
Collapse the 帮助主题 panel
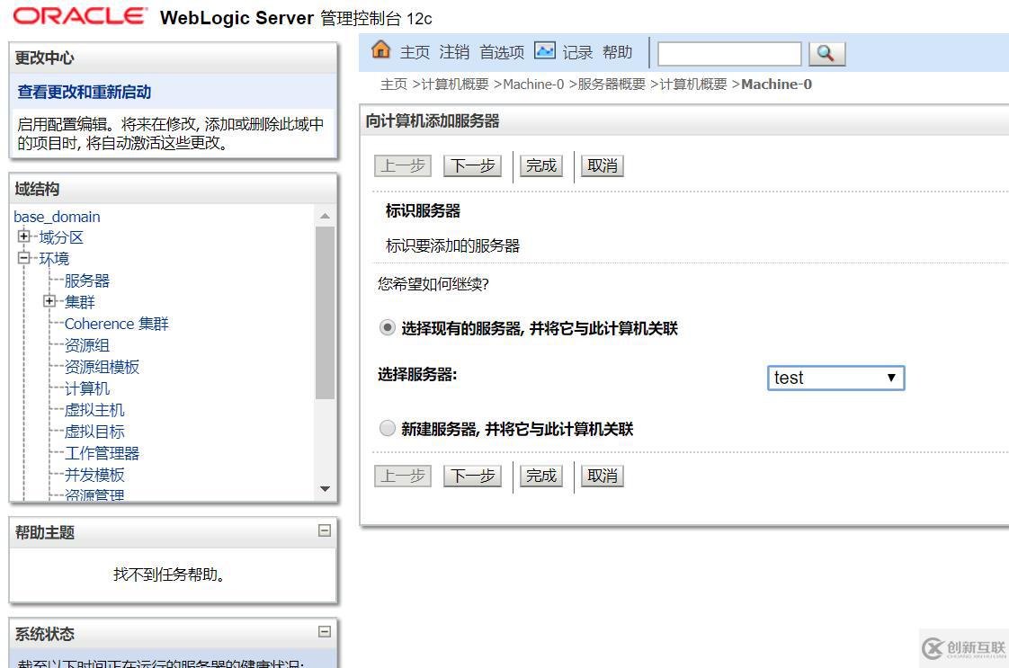point(325,530)
